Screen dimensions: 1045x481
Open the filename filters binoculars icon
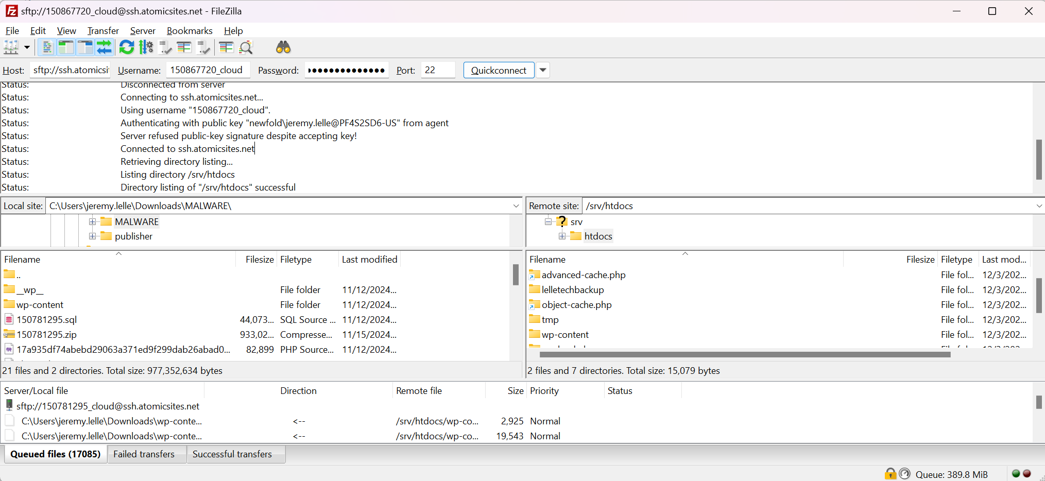(283, 47)
